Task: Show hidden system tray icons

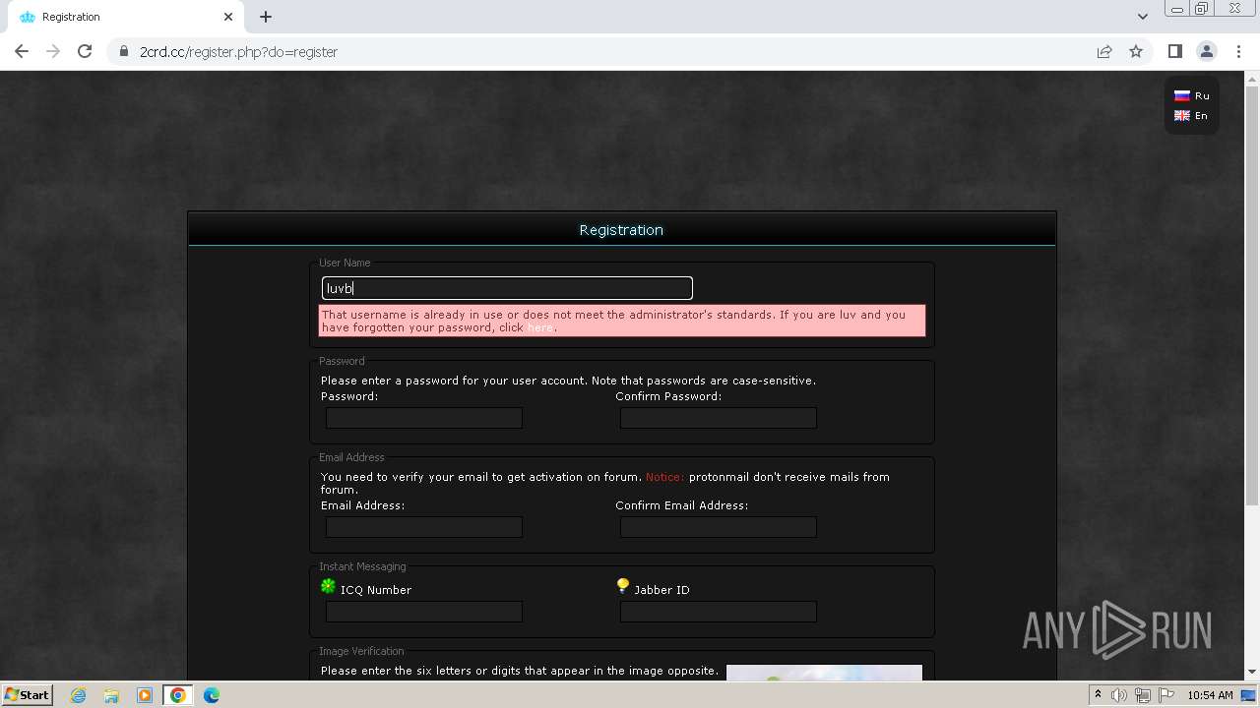Action: pos(1097,695)
